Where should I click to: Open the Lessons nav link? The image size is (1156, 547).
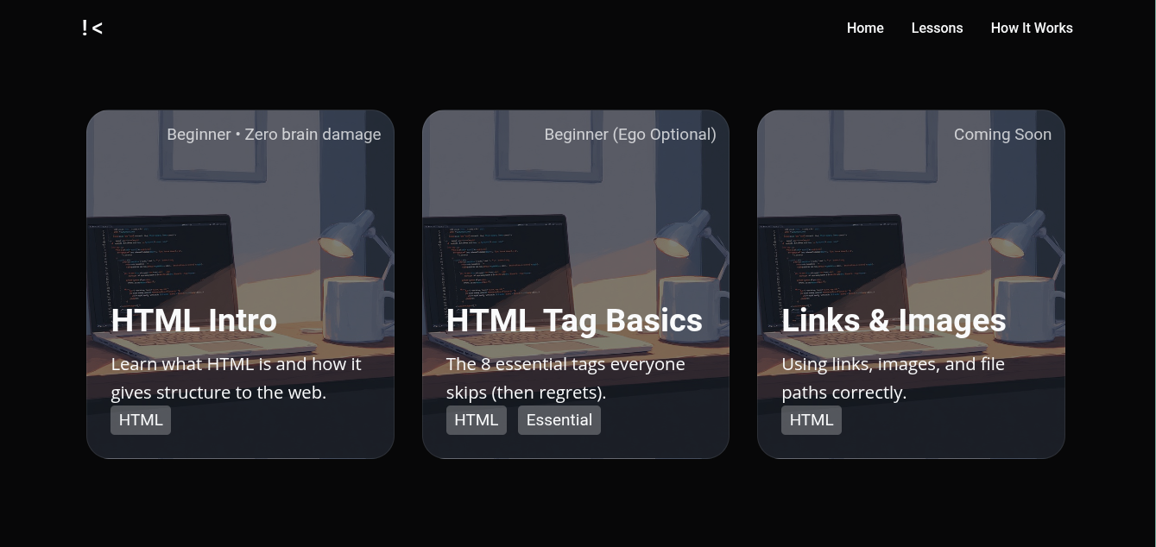pos(937,28)
